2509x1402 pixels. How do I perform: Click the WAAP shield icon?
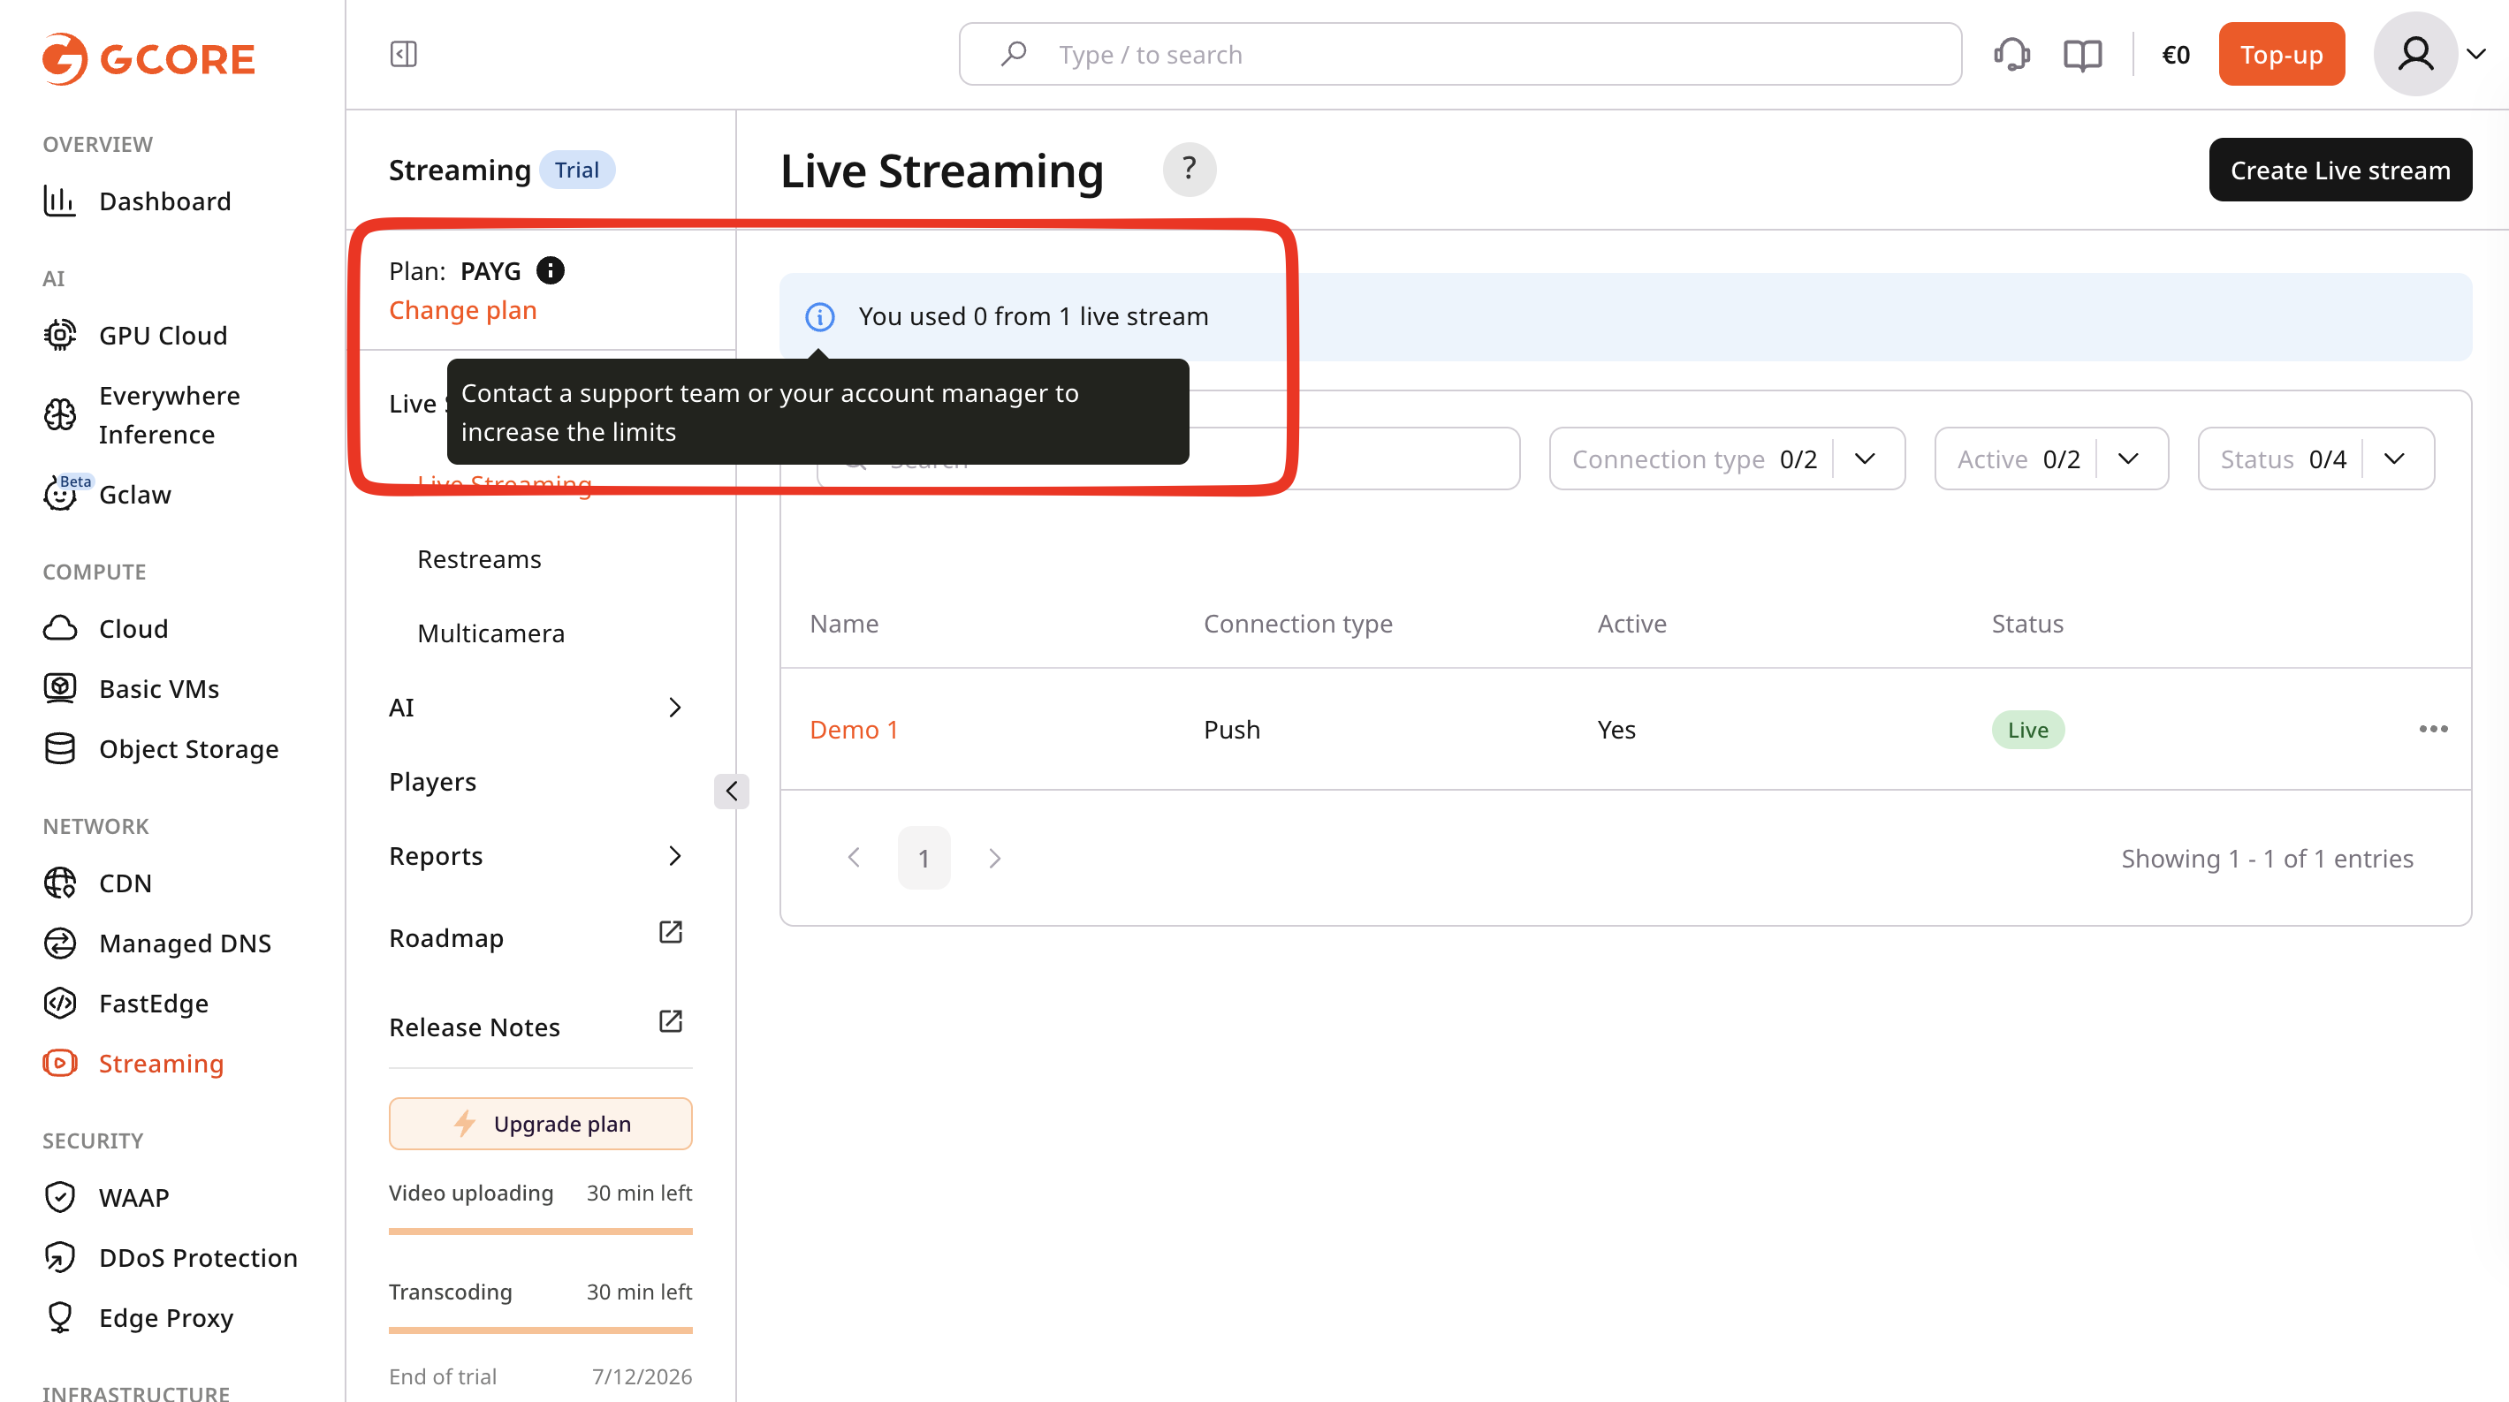[x=59, y=1198]
